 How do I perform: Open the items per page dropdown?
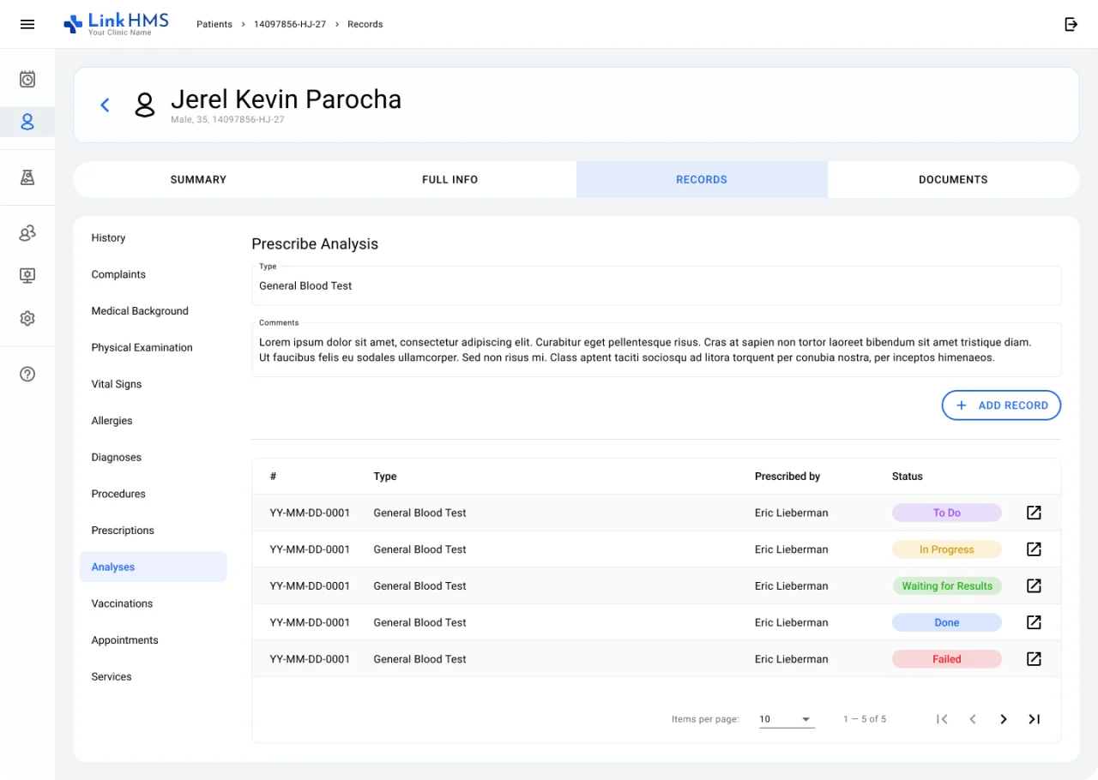pyautogui.click(x=787, y=719)
